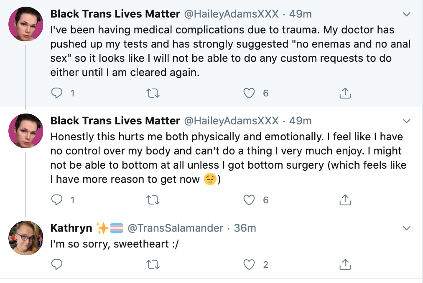Expand the chevron menu on the second tweet
Image resolution: width=423 pixels, height=283 pixels.
point(407,121)
